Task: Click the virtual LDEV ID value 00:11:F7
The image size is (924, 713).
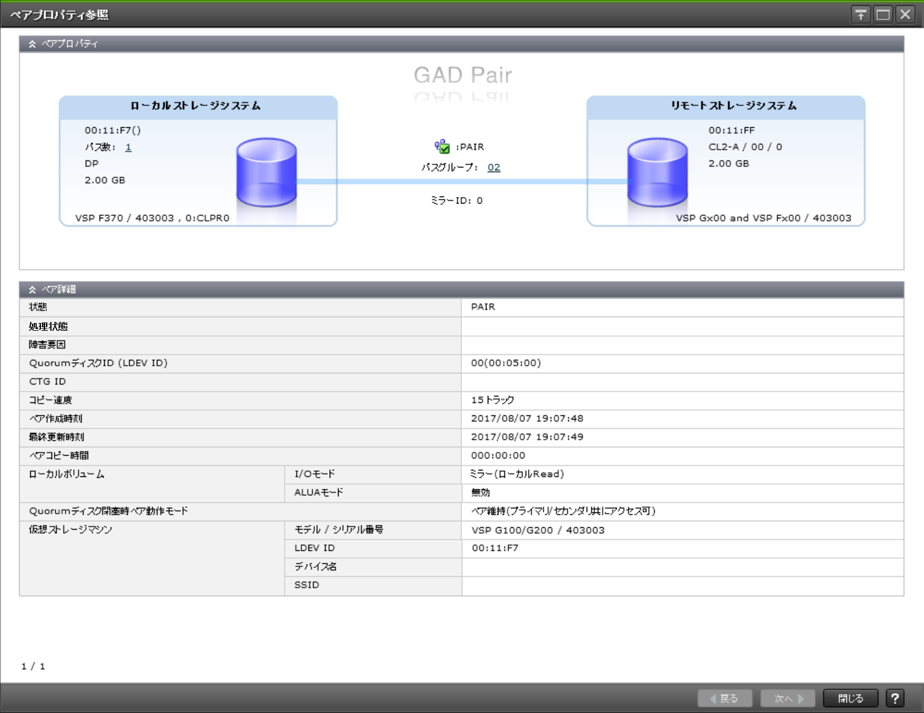Action: 495,548
